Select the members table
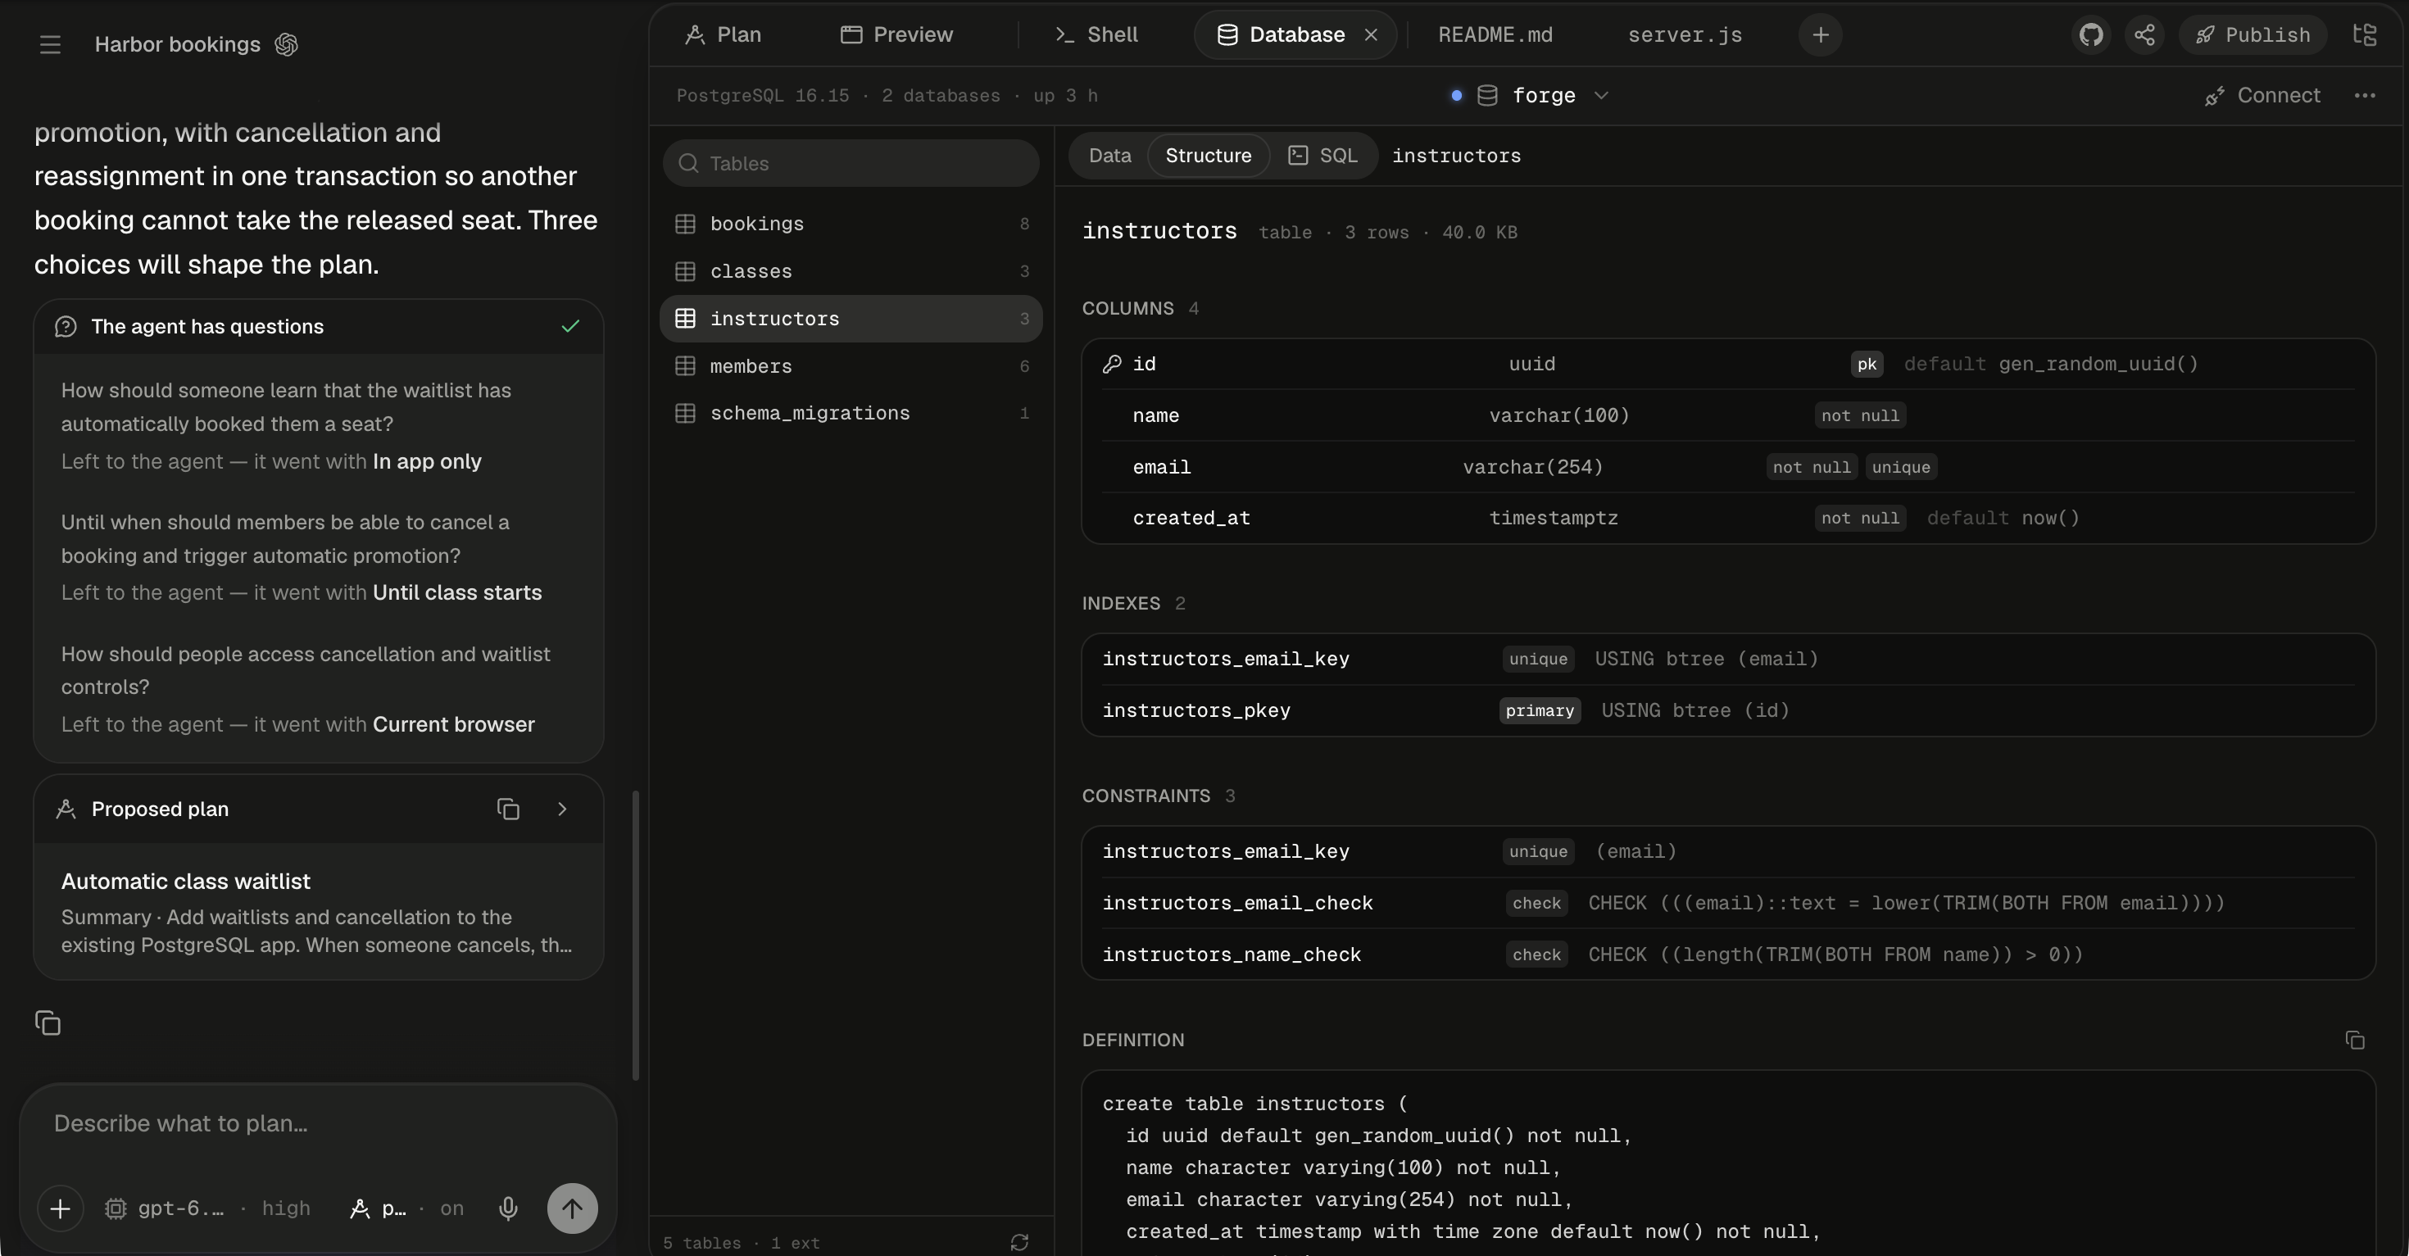Image resolution: width=2409 pixels, height=1256 pixels. click(851, 366)
